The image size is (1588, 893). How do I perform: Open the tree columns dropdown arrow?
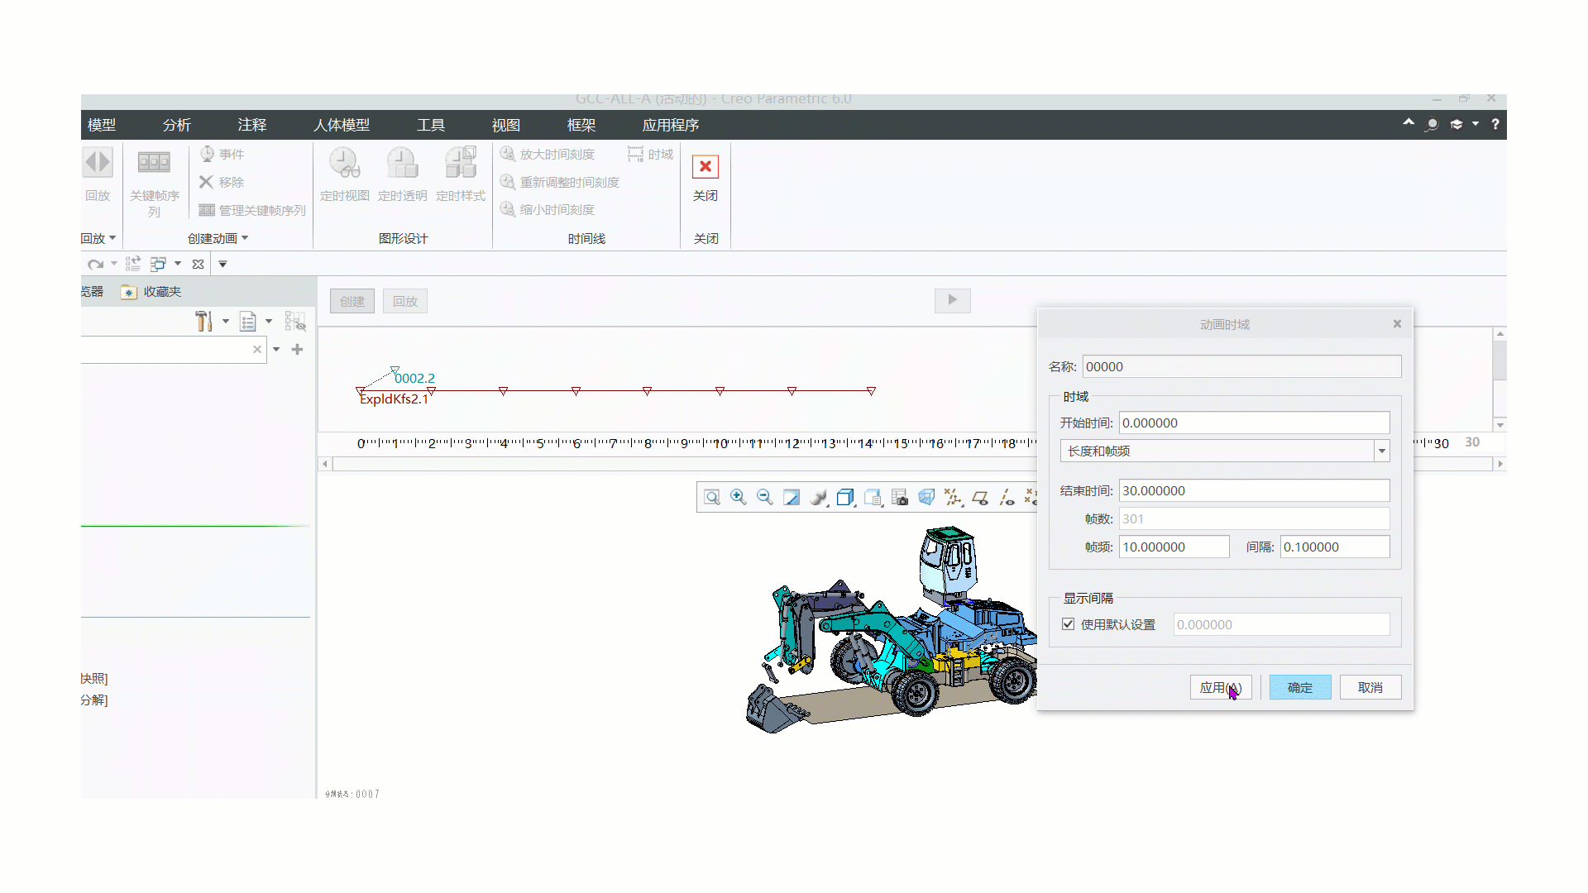pyautogui.click(x=269, y=322)
